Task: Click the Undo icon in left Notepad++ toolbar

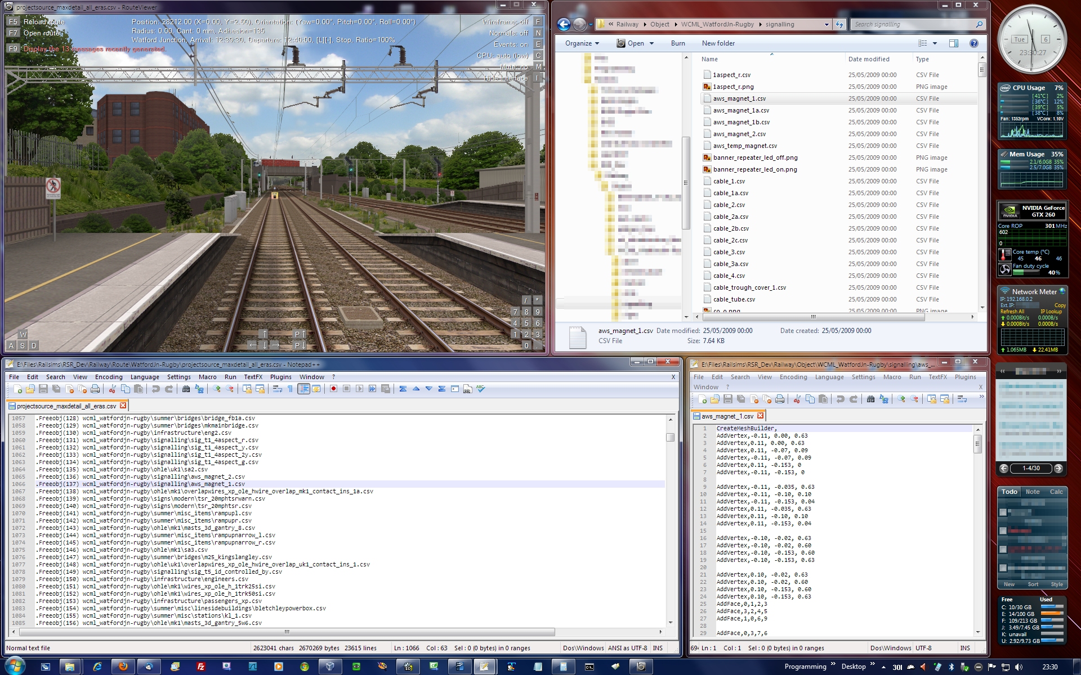Action: (x=155, y=389)
